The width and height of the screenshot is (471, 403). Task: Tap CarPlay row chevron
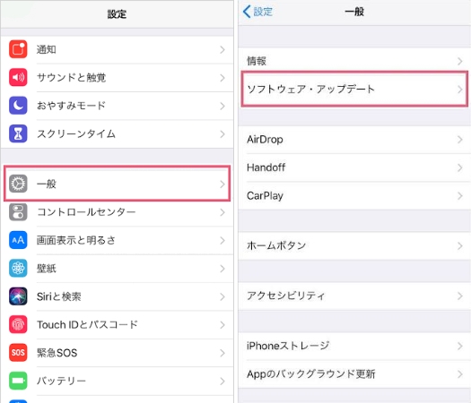pyautogui.click(x=460, y=196)
